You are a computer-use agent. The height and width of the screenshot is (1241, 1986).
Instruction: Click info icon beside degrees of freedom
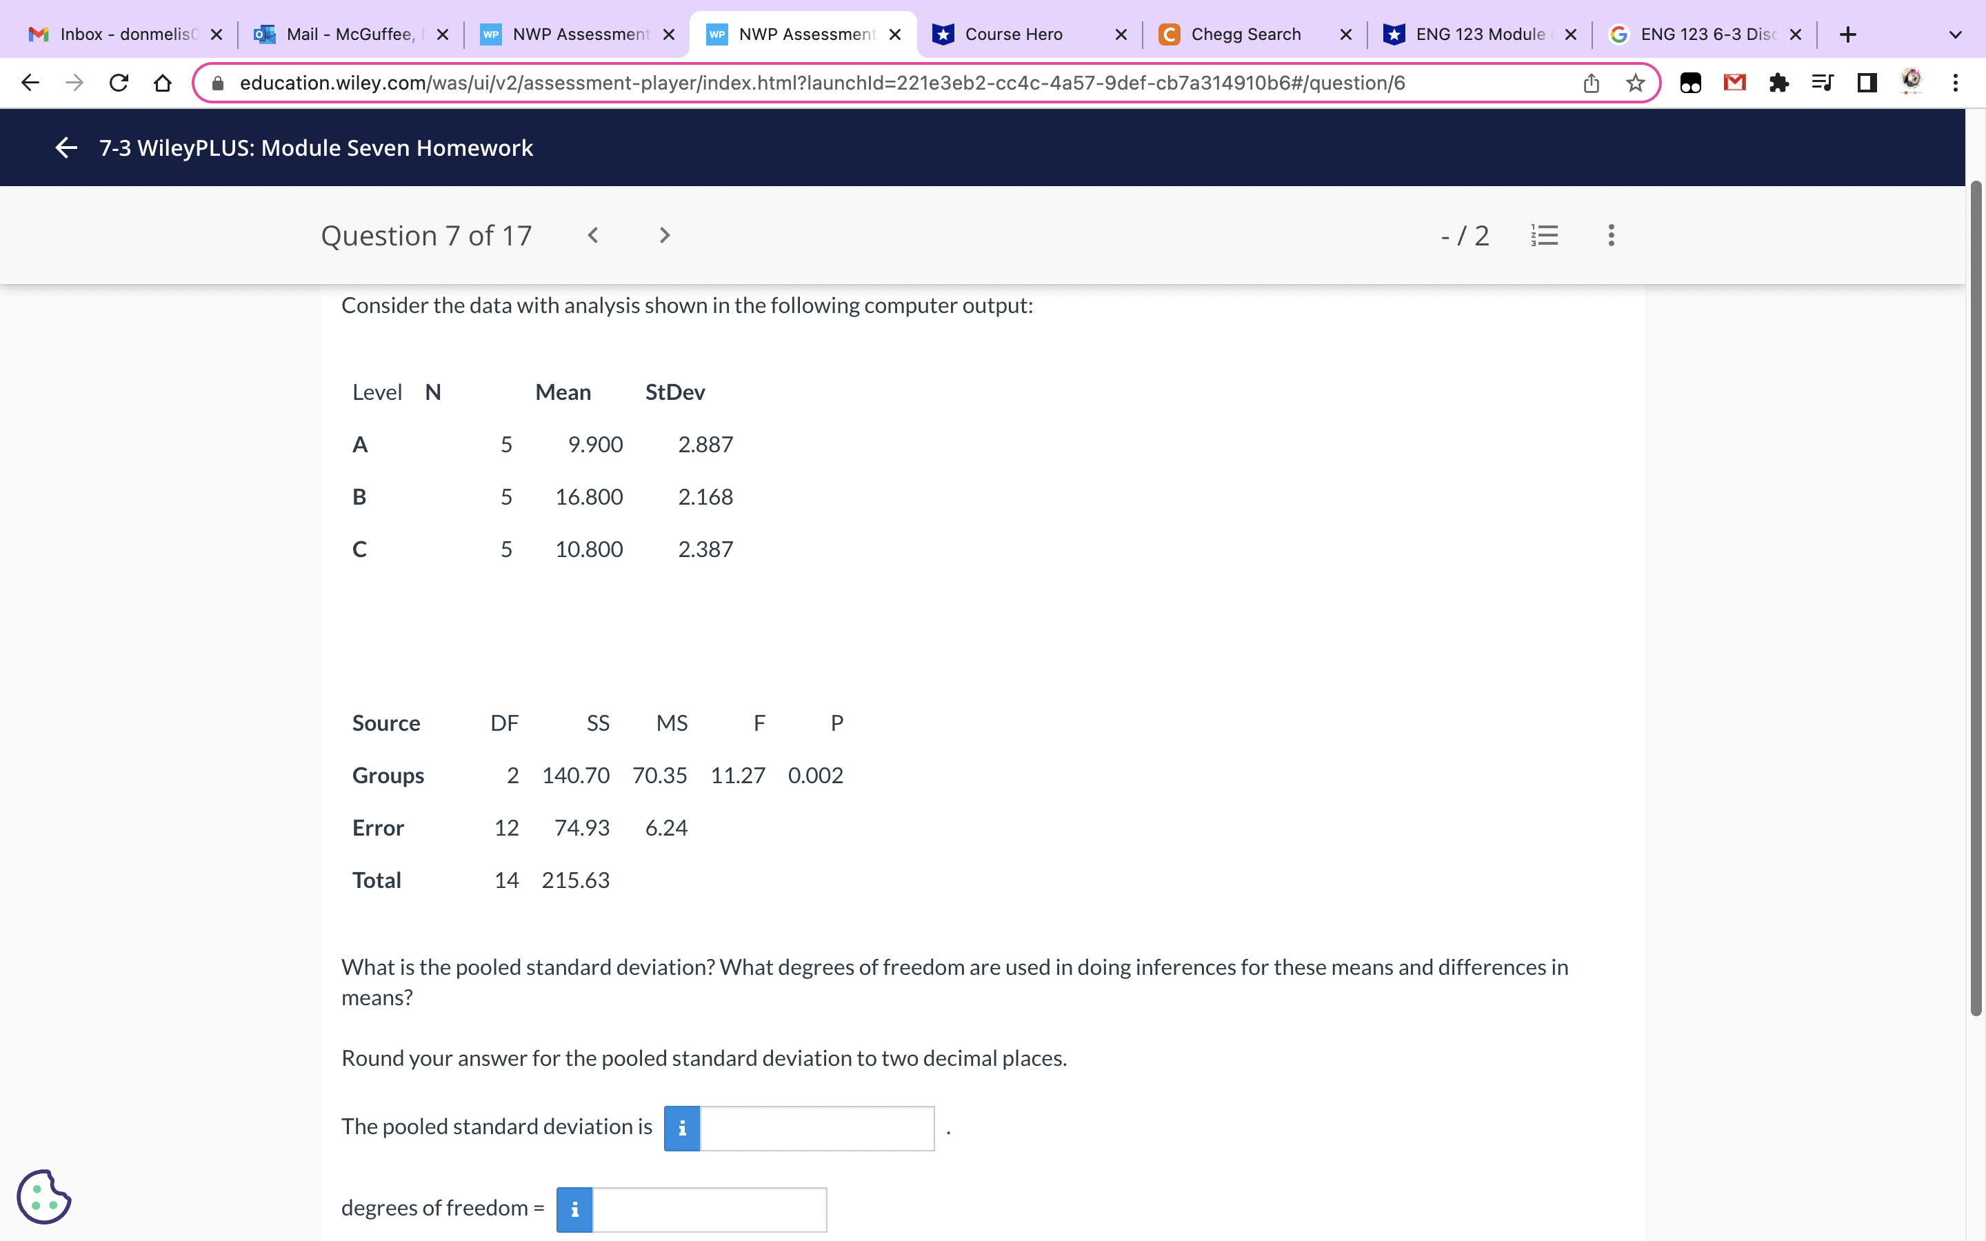pyautogui.click(x=574, y=1210)
